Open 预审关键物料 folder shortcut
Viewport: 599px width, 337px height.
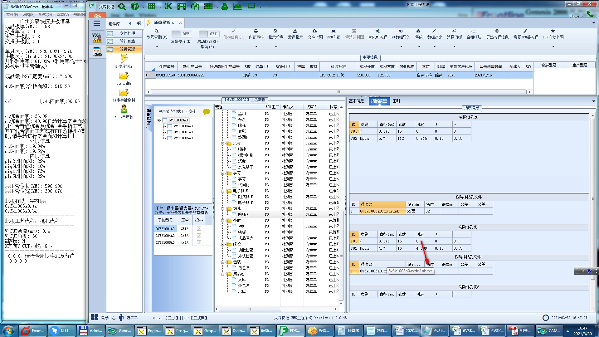click(124, 96)
